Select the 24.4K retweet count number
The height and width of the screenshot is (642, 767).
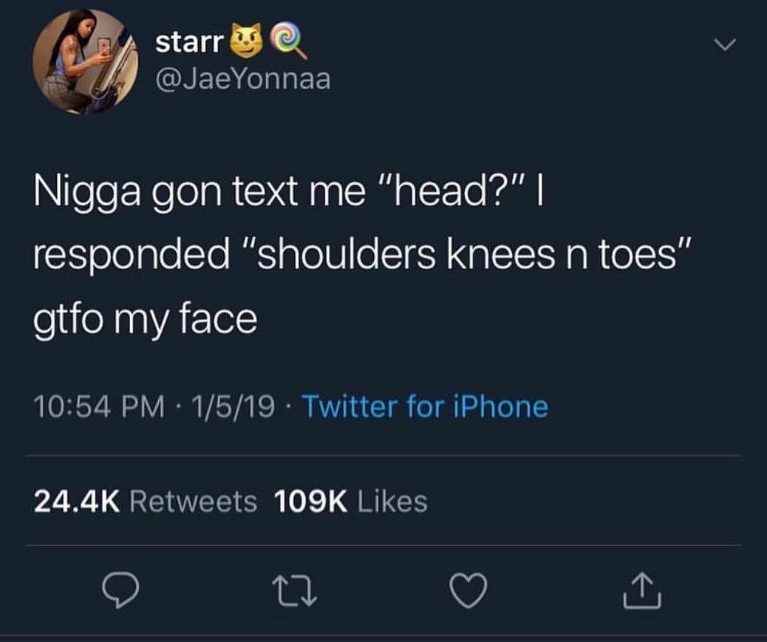77,502
